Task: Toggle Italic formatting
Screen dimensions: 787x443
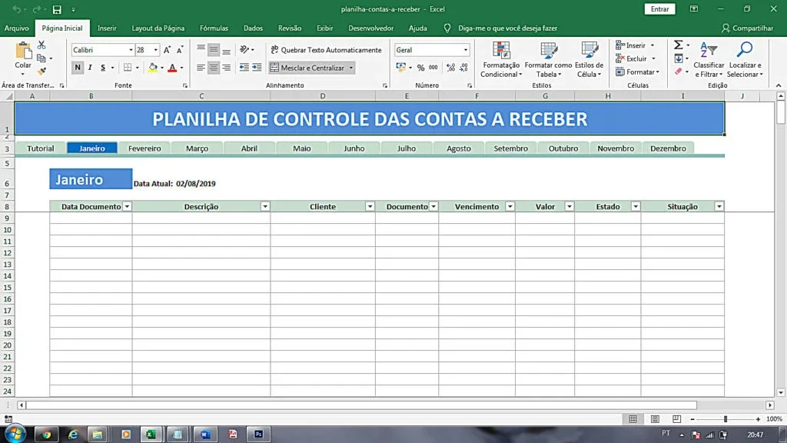Action: point(90,68)
